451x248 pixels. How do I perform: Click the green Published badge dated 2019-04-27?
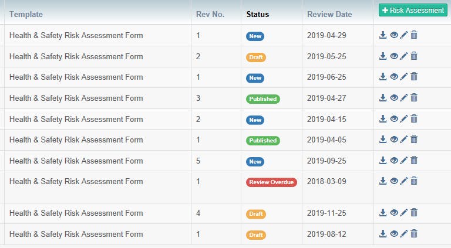pos(262,99)
